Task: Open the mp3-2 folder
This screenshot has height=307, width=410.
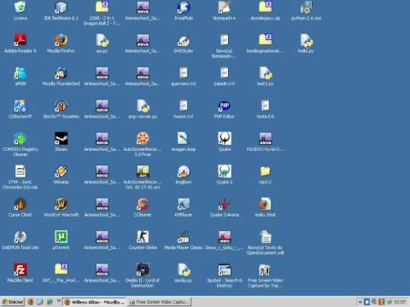Action: pyautogui.click(x=265, y=174)
